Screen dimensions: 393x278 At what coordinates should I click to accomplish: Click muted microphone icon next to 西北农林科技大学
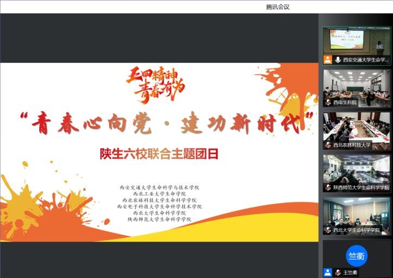328,145
